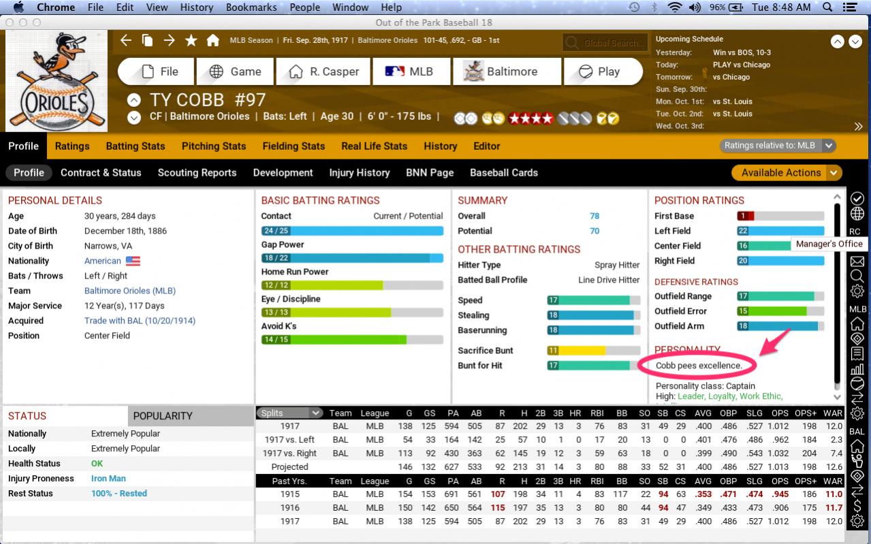This screenshot has width=871, height=544.
Task: Click the four red stars rating badge
Action: click(531, 118)
